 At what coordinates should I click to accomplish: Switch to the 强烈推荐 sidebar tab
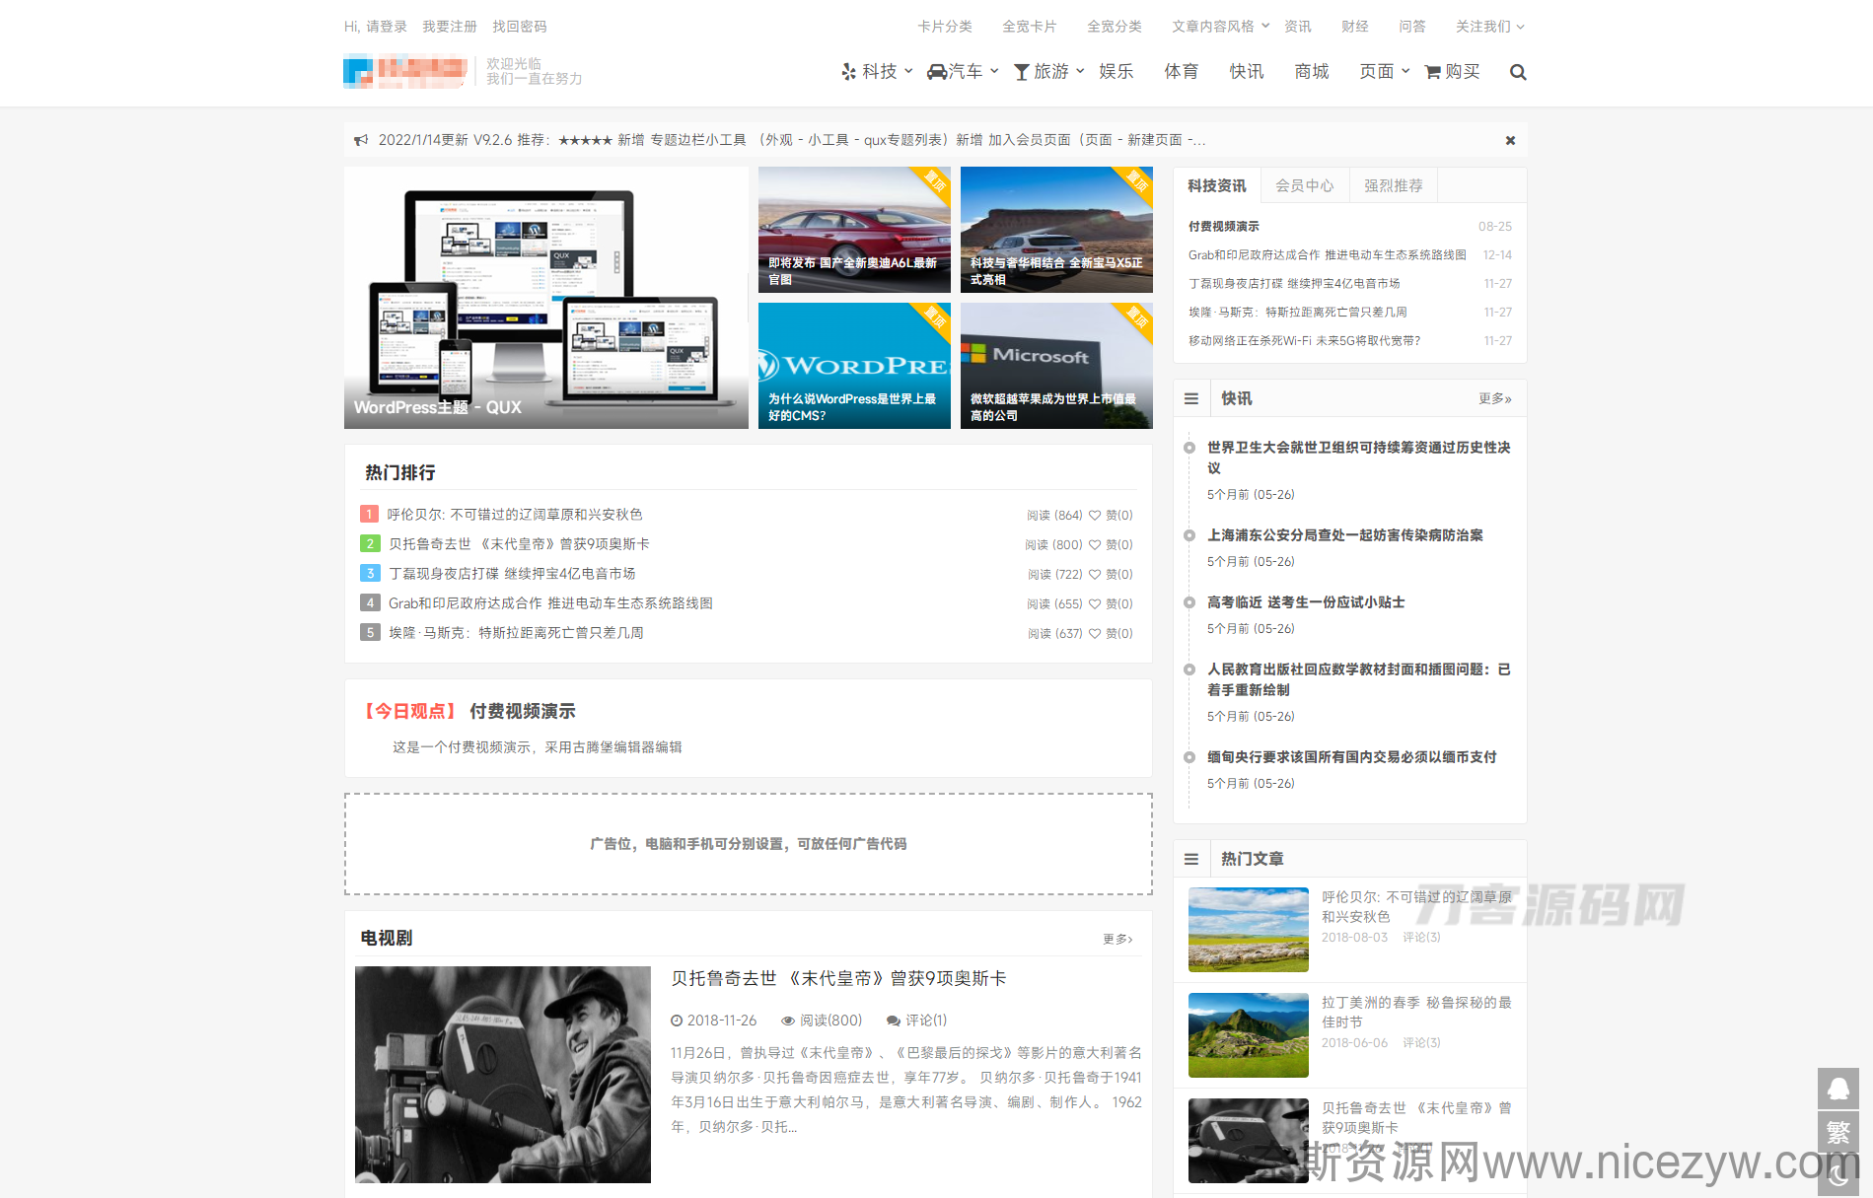point(1393,186)
